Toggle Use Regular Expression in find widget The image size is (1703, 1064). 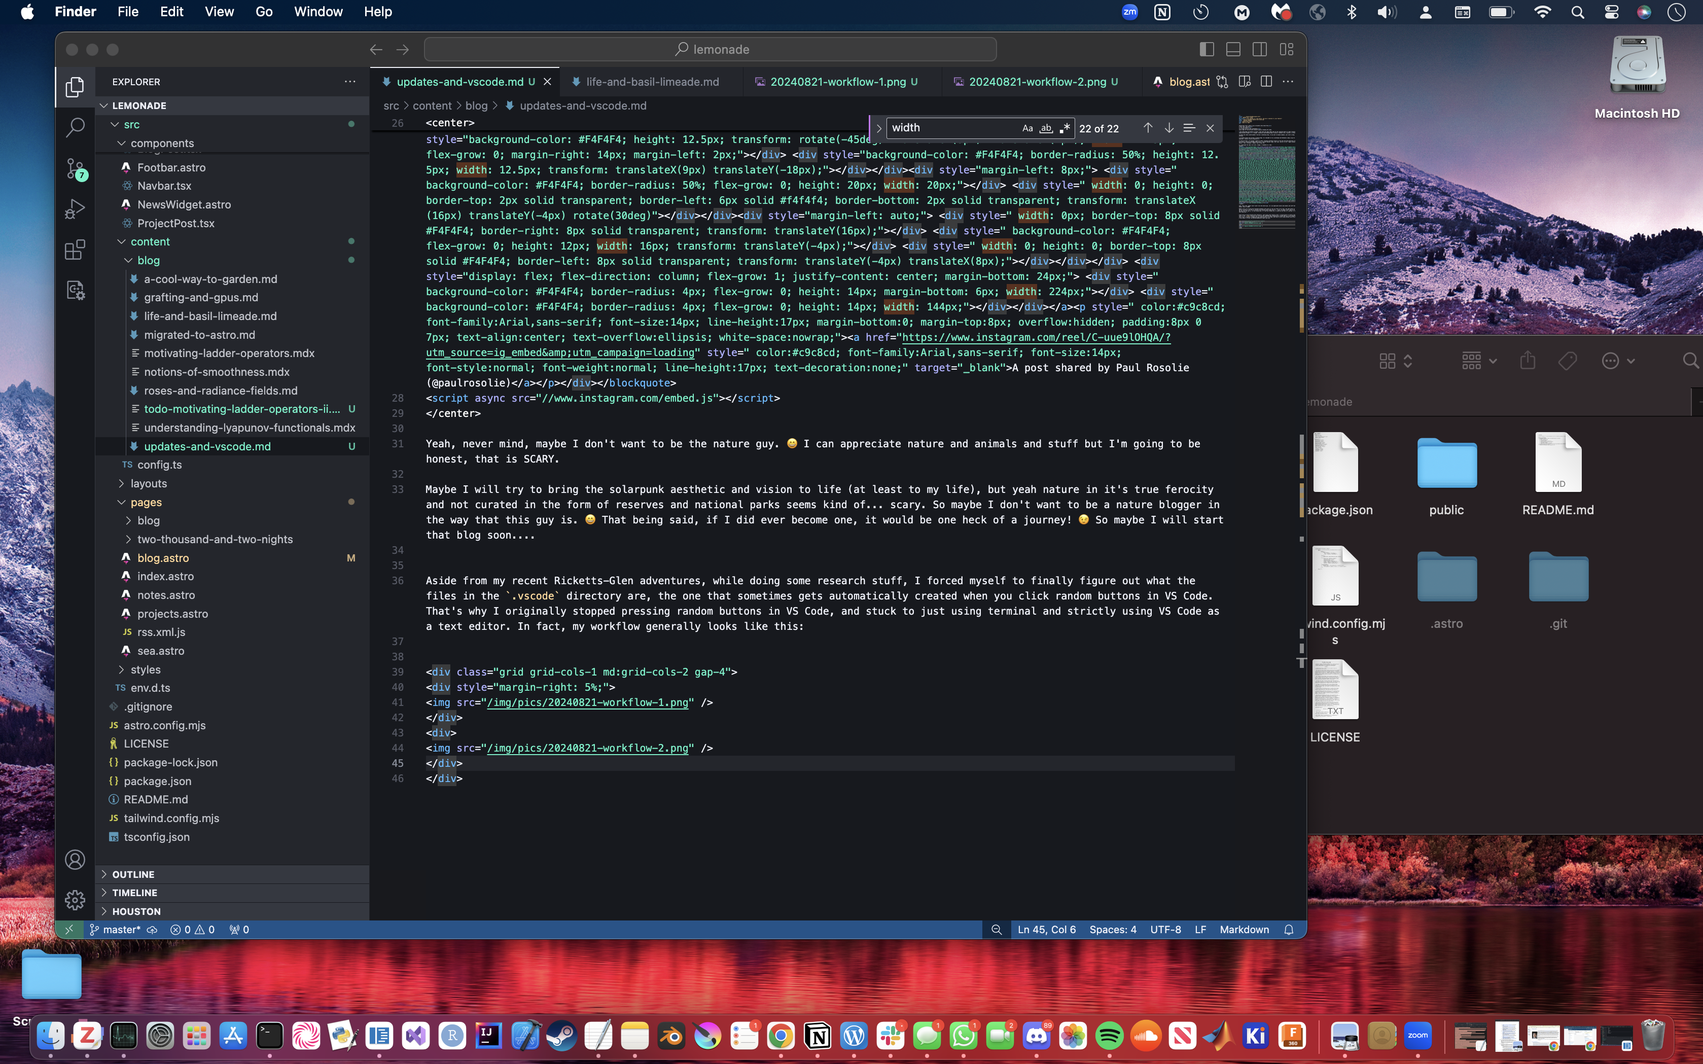tap(1064, 128)
